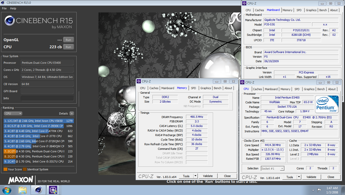This screenshot has height=195, width=345.
Task: Click the CAS# Latency value 5.0 clocks
Action: coord(197,126)
